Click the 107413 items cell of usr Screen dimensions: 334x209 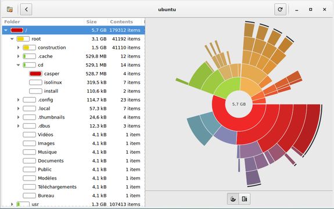[125, 204]
